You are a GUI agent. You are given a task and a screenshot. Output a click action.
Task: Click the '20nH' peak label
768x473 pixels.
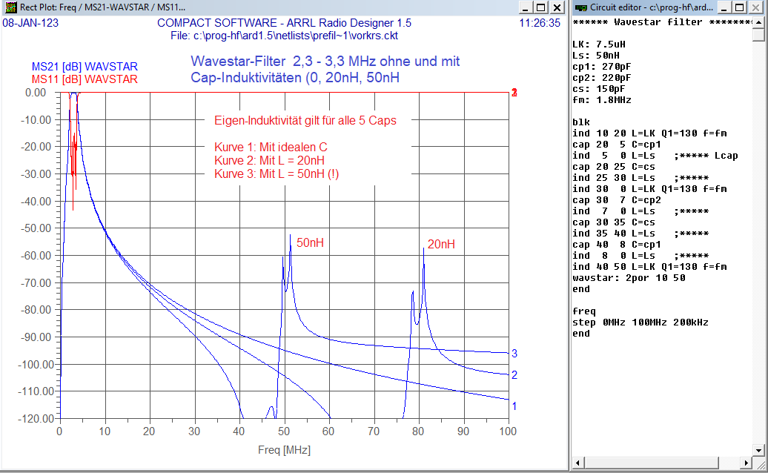pos(441,245)
